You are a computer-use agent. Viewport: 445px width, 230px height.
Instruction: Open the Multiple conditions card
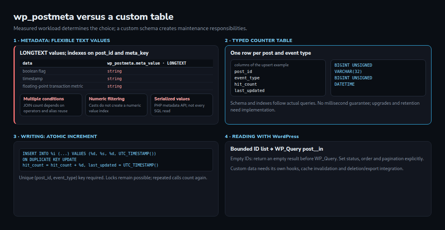pos(51,105)
